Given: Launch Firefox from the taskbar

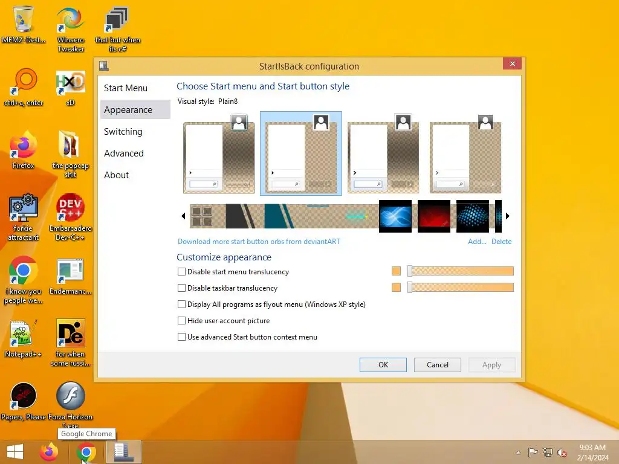Looking at the screenshot, I should click(x=49, y=452).
